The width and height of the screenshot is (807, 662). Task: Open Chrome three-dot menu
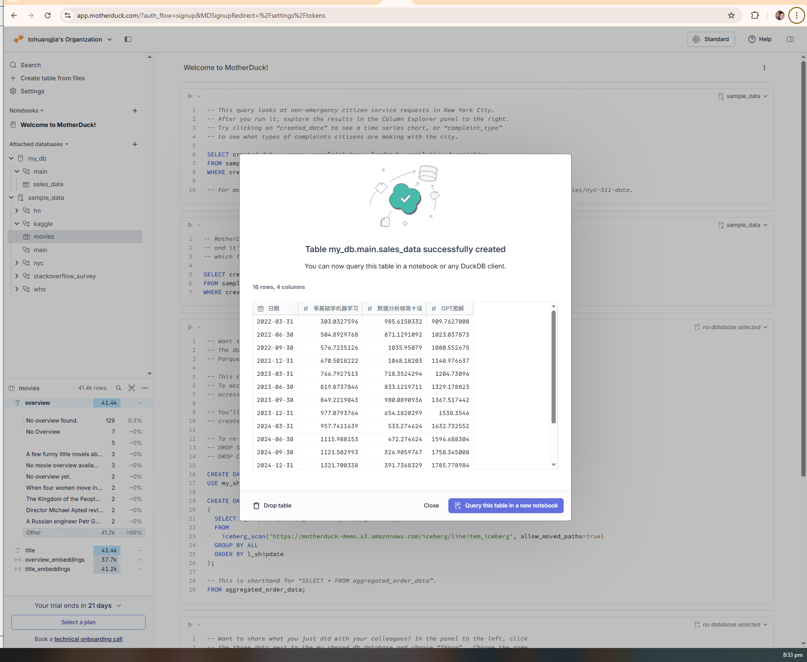(x=797, y=15)
